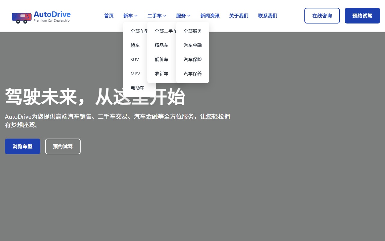The image size is (385, 241).
Task: Select 准新车 from the 二手车 menu
Action: pyautogui.click(x=161, y=74)
